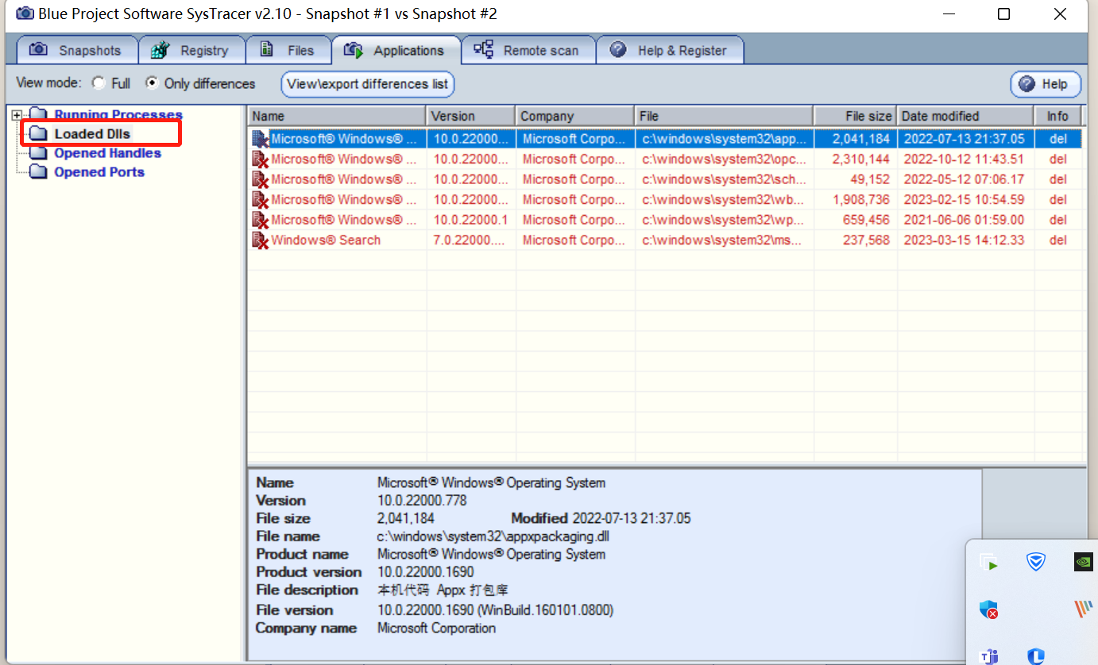Click details file description '本机代码 Appx 打包库'
This screenshot has height=665, width=1098.
(443, 590)
